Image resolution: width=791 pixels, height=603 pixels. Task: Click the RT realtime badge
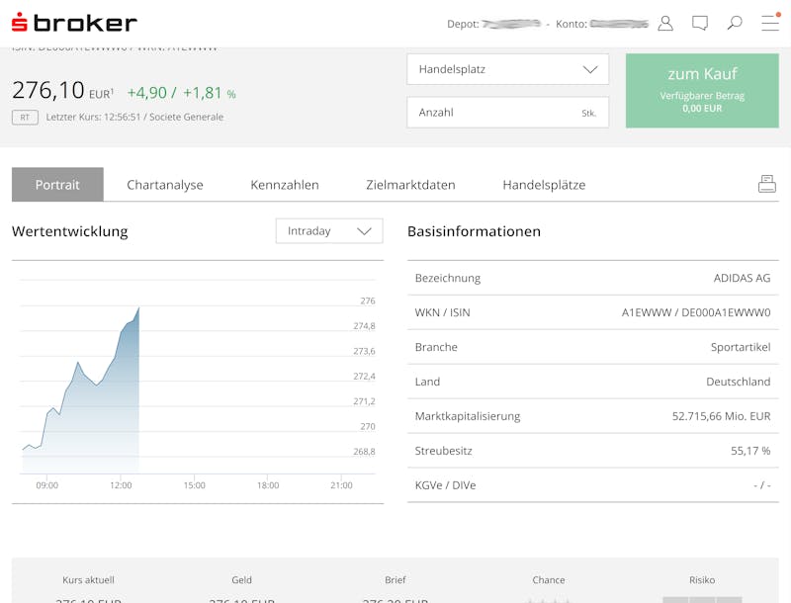pos(25,118)
